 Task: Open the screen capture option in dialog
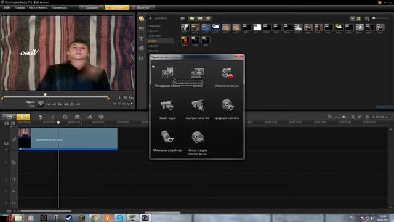coord(198,73)
